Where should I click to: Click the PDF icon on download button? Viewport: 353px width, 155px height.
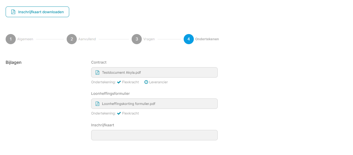(x=13, y=12)
